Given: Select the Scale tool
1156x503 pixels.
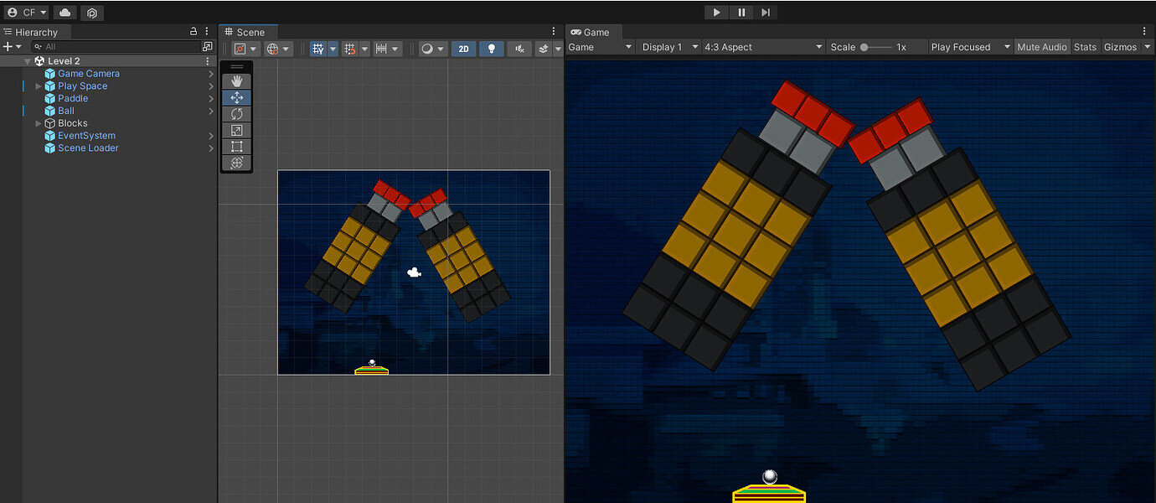Looking at the screenshot, I should 237,130.
